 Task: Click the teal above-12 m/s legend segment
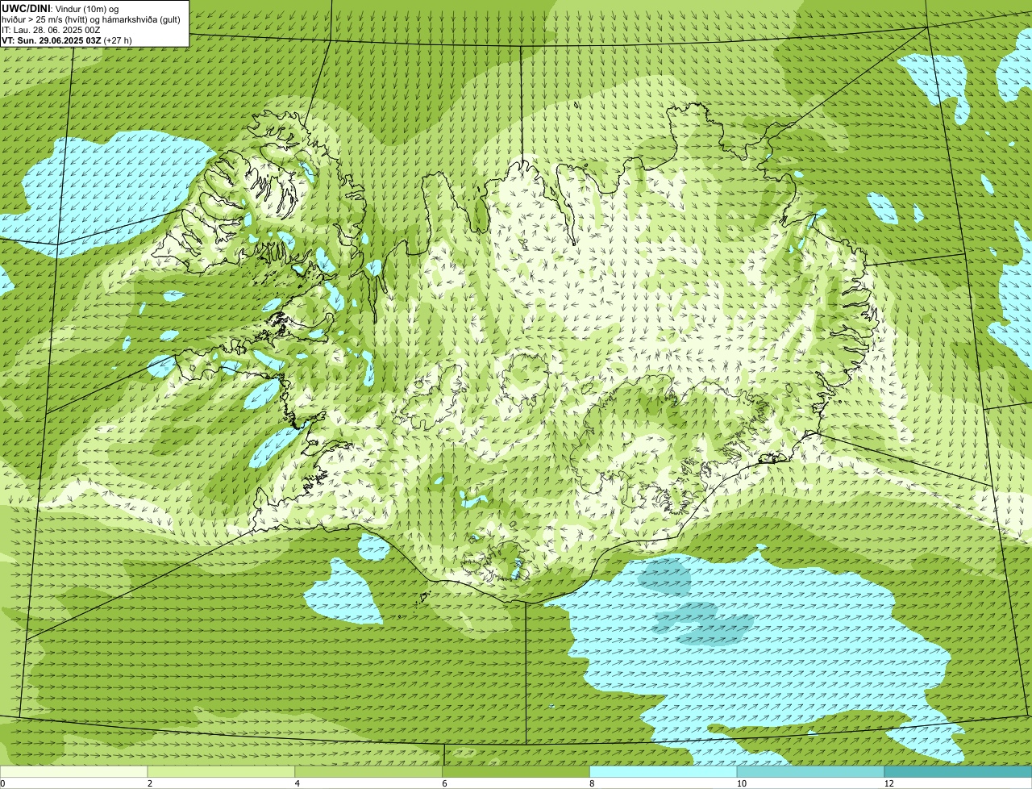click(x=958, y=771)
